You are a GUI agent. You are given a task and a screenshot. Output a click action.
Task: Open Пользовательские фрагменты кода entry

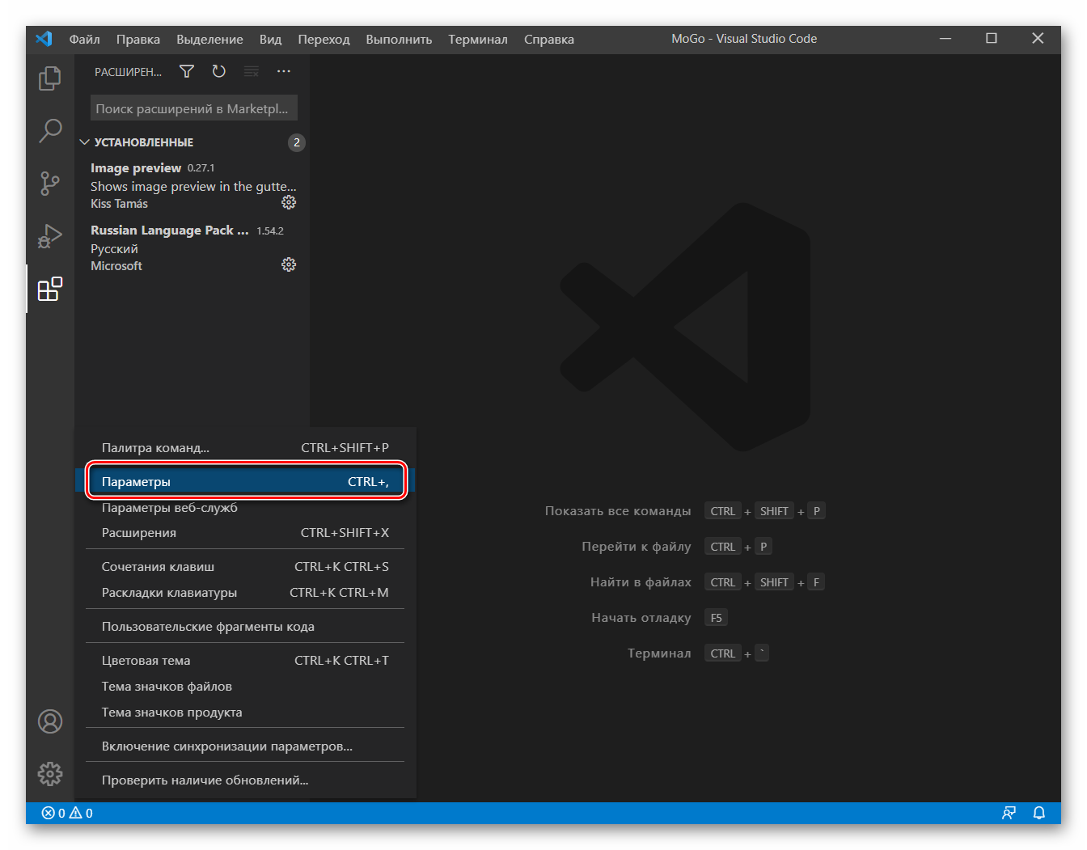click(245, 626)
